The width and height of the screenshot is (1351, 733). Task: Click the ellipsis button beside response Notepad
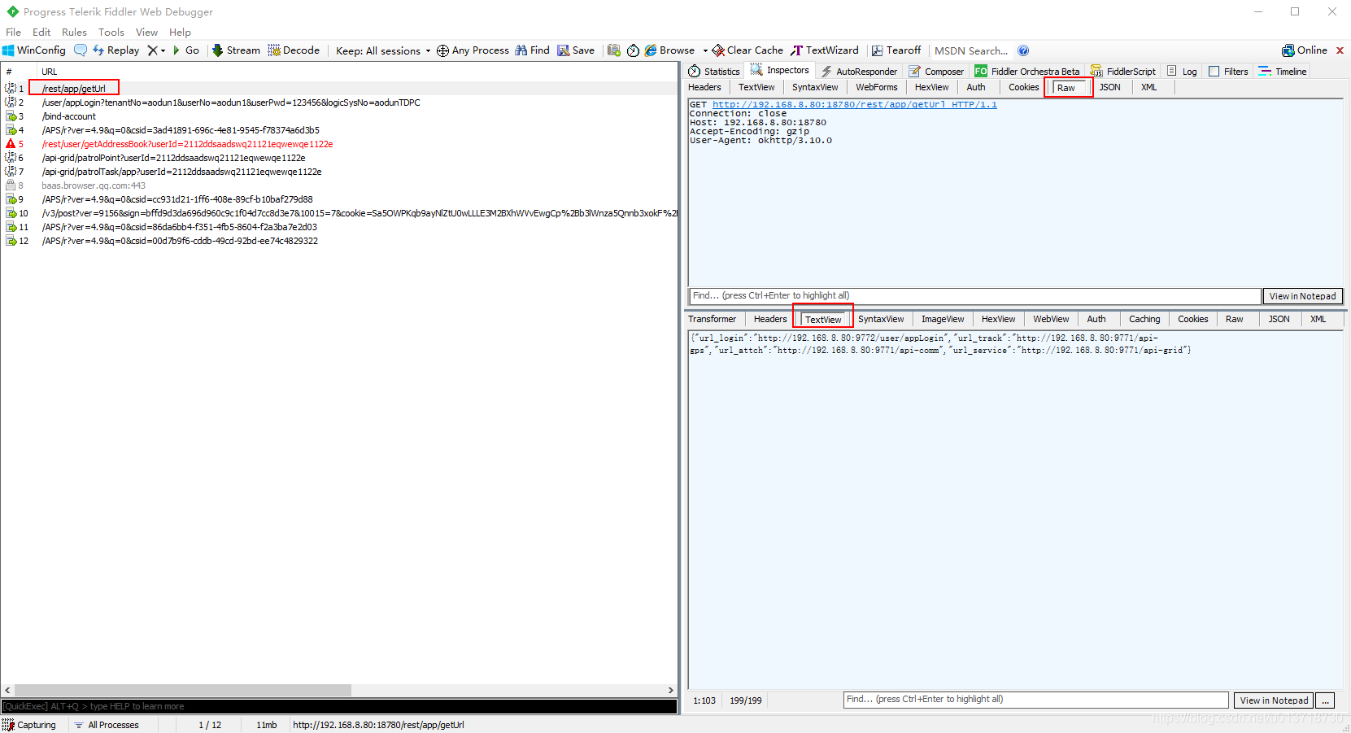point(1326,700)
